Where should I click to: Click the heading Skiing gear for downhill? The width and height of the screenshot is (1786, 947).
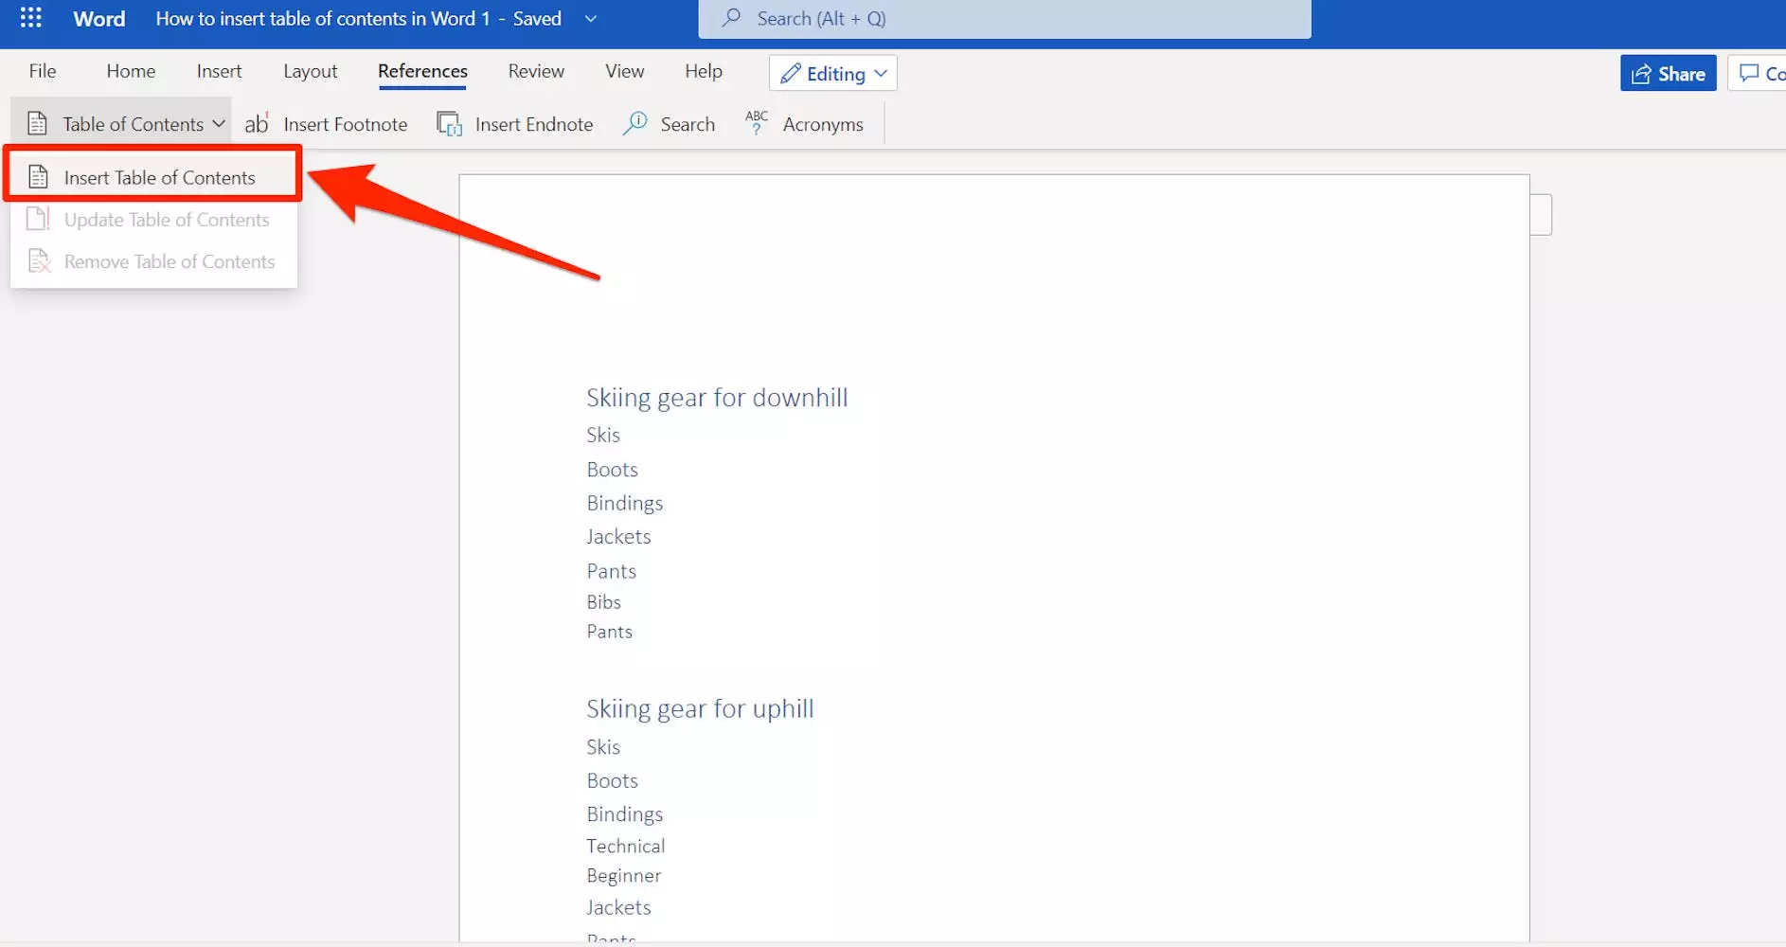(x=717, y=397)
